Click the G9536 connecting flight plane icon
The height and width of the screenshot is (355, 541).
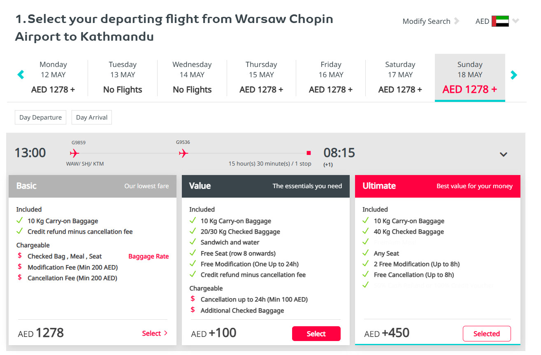click(x=183, y=153)
